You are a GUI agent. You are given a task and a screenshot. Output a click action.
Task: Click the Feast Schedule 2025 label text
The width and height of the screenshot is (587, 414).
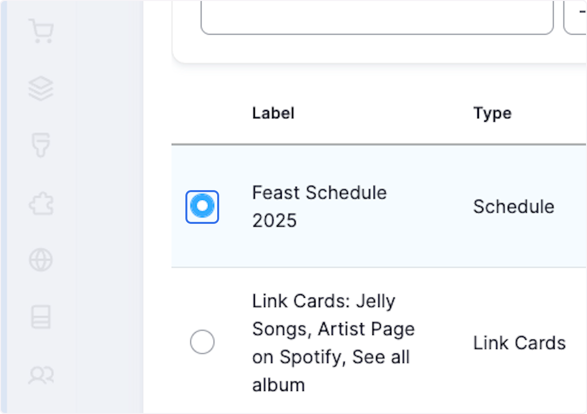[x=319, y=206]
